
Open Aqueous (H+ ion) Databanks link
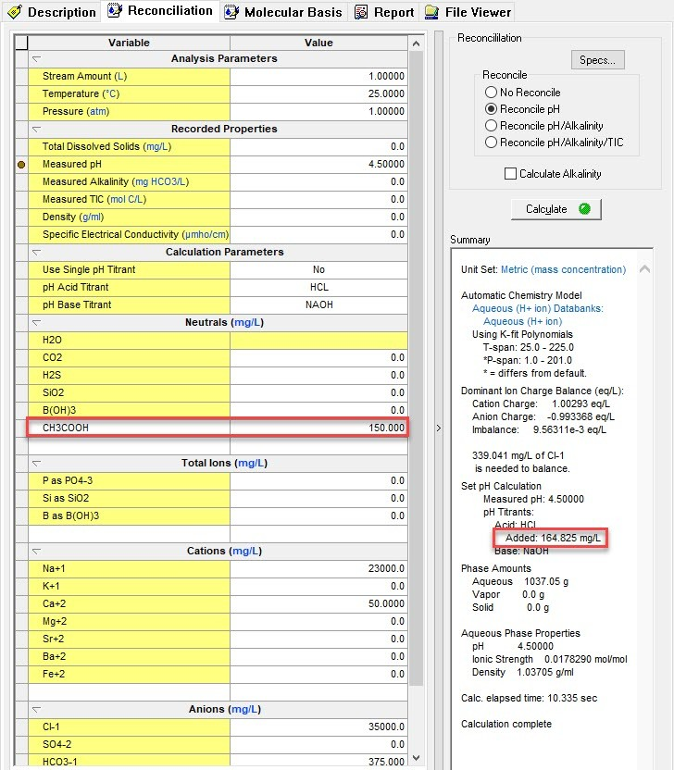click(537, 308)
